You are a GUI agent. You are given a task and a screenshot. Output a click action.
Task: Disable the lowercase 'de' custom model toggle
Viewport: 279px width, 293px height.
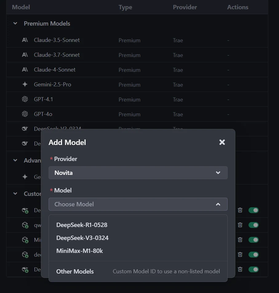(x=253, y=254)
